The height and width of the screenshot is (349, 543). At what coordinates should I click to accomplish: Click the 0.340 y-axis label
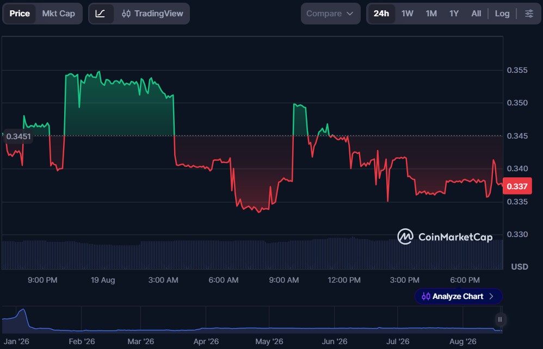click(517, 169)
